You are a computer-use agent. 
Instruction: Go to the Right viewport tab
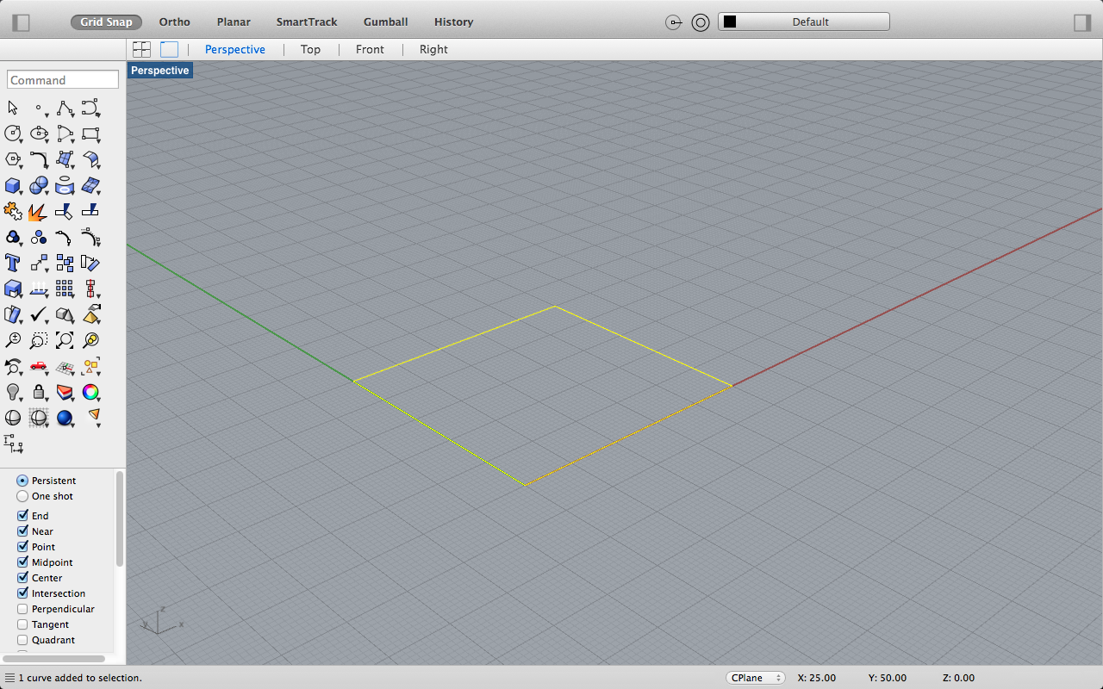(433, 50)
